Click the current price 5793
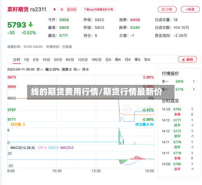Image resolution: width=202 pixels, height=185 pixels. click(x=17, y=25)
